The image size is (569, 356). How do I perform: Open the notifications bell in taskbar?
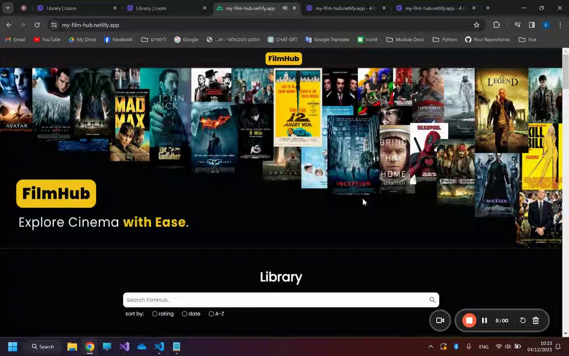click(558, 347)
